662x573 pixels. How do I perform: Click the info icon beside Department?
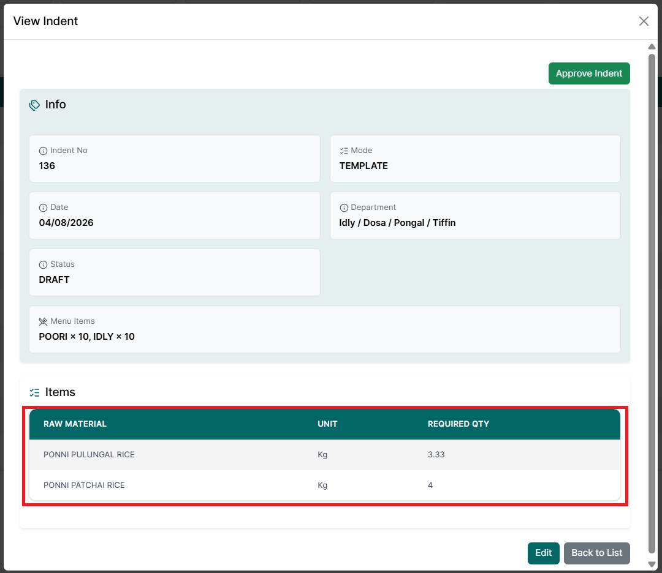344,208
